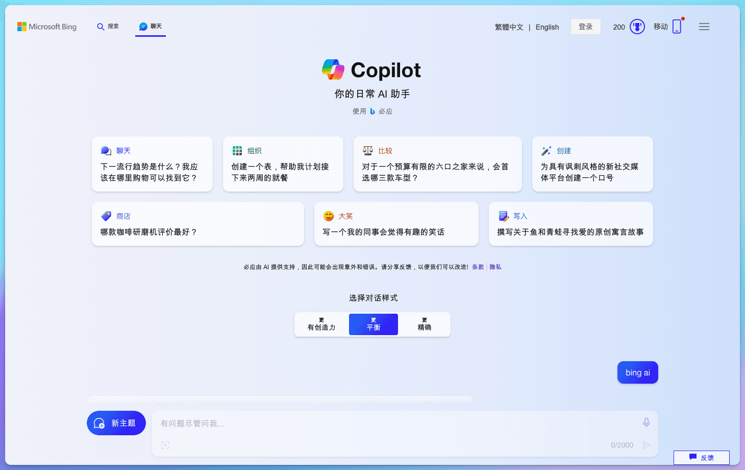Open the 反馈 feedback button
The width and height of the screenshot is (745, 470).
pyautogui.click(x=702, y=458)
